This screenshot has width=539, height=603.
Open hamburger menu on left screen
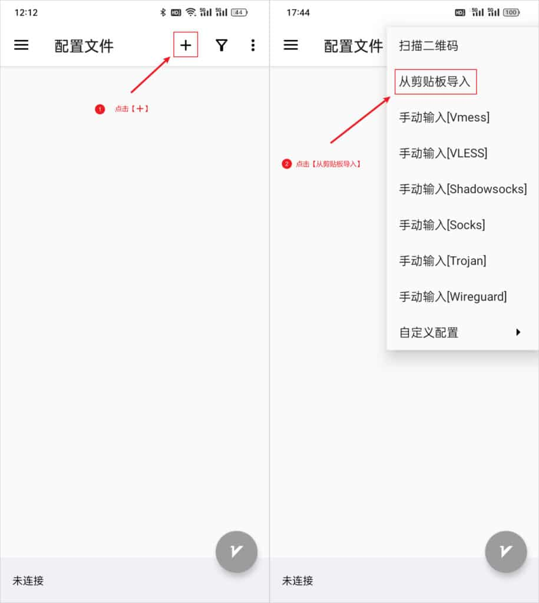click(21, 45)
